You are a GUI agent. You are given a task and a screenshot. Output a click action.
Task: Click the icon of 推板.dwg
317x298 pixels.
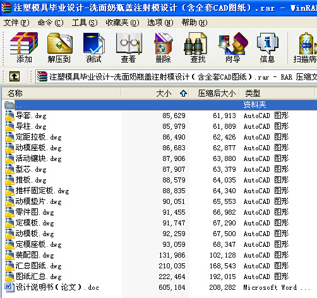coord(9,180)
